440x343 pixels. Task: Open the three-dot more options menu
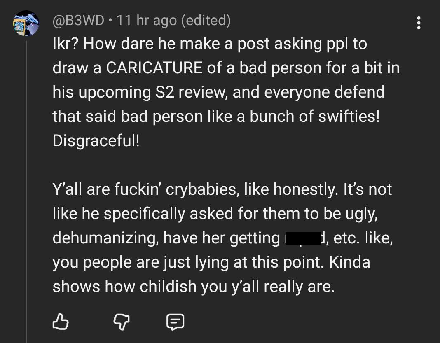coord(419,23)
